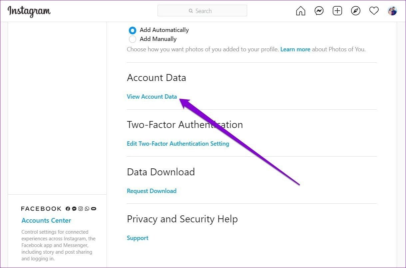Open the Explore compass icon
Image resolution: width=406 pixels, height=268 pixels.
coord(356,11)
